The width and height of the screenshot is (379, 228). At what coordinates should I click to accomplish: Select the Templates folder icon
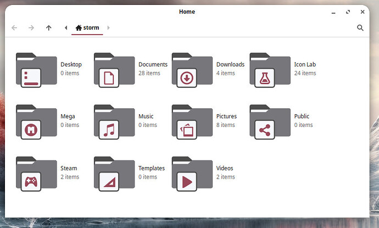[x=114, y=174]
